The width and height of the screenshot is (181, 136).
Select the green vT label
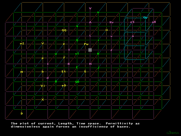77,54
